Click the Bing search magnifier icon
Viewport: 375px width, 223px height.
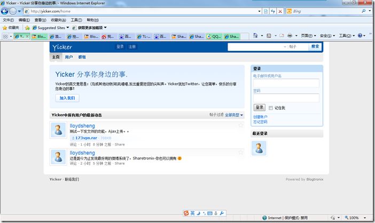pyautogui.click(x=364, y=11)
